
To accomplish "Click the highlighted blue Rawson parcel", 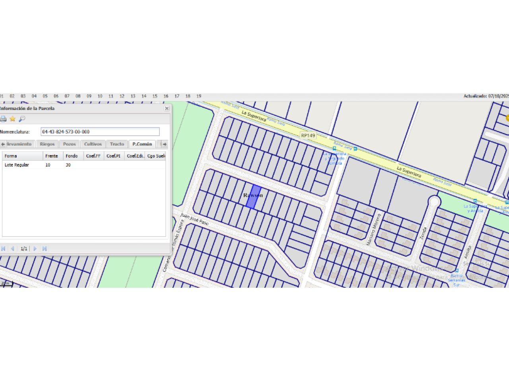I will (253, 197).
